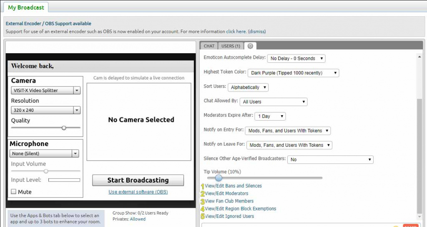This screenshot has width=427, height=227.
Task: Select the My Broadcast tab
Action: point(26,7)
